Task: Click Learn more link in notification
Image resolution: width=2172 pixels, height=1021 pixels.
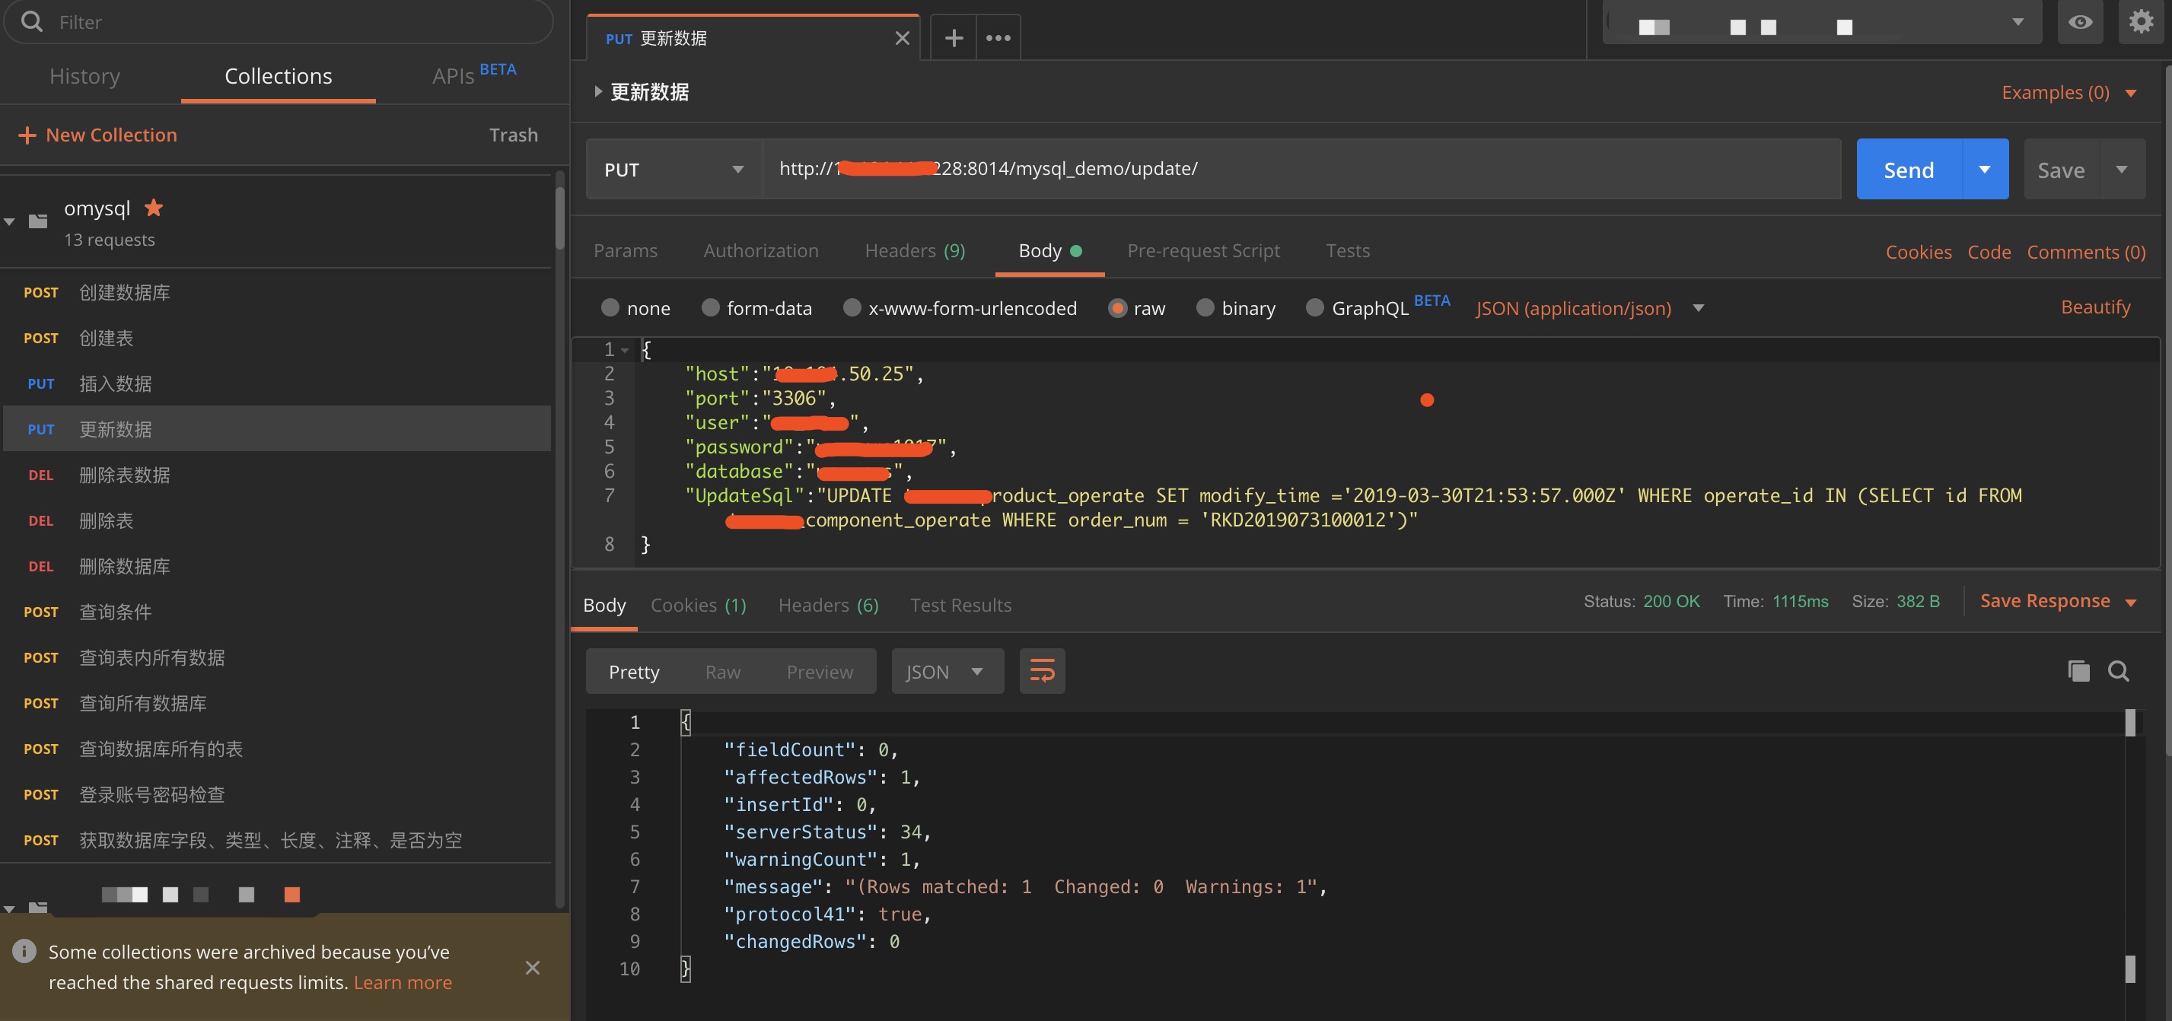Action: point(402,982)
